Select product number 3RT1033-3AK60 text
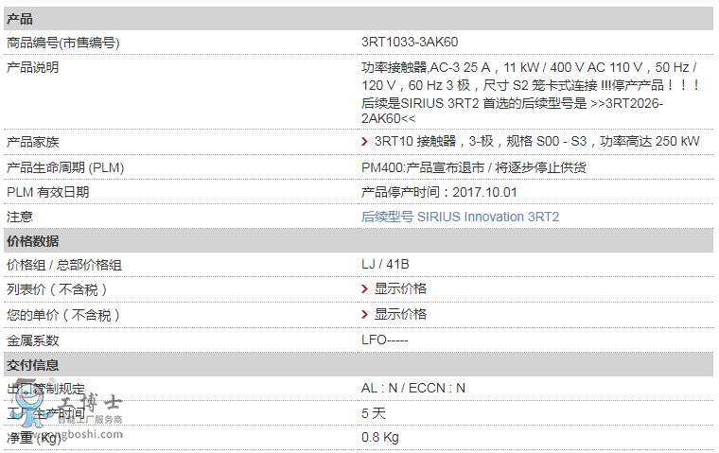 click(410, 43)
